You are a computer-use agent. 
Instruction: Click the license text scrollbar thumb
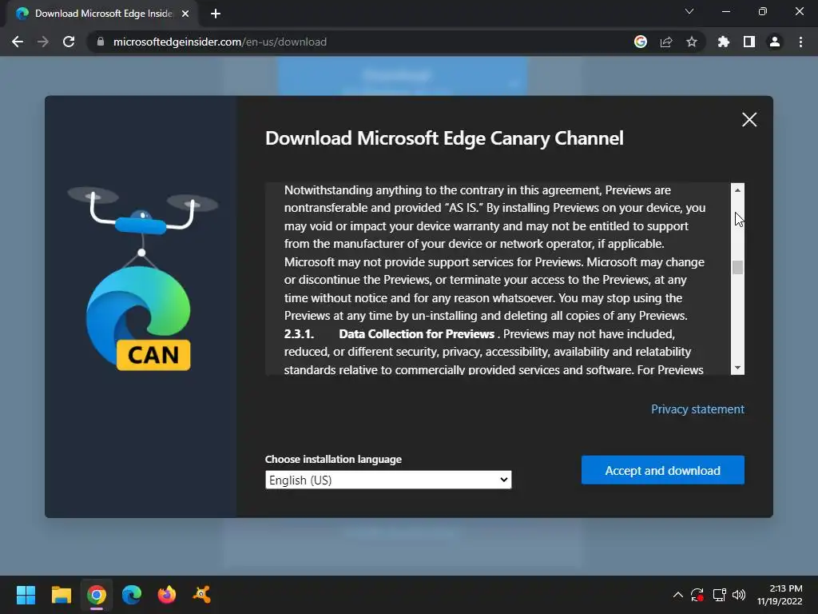pos(737,267)
